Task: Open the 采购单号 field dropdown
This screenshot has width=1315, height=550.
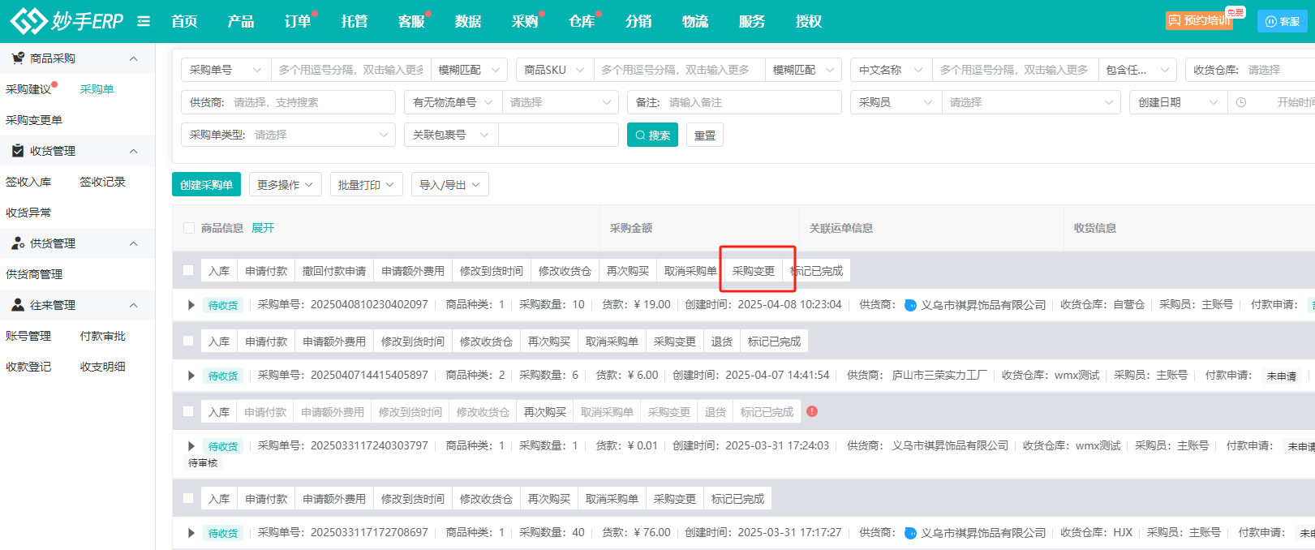Action: click(226, 70)
